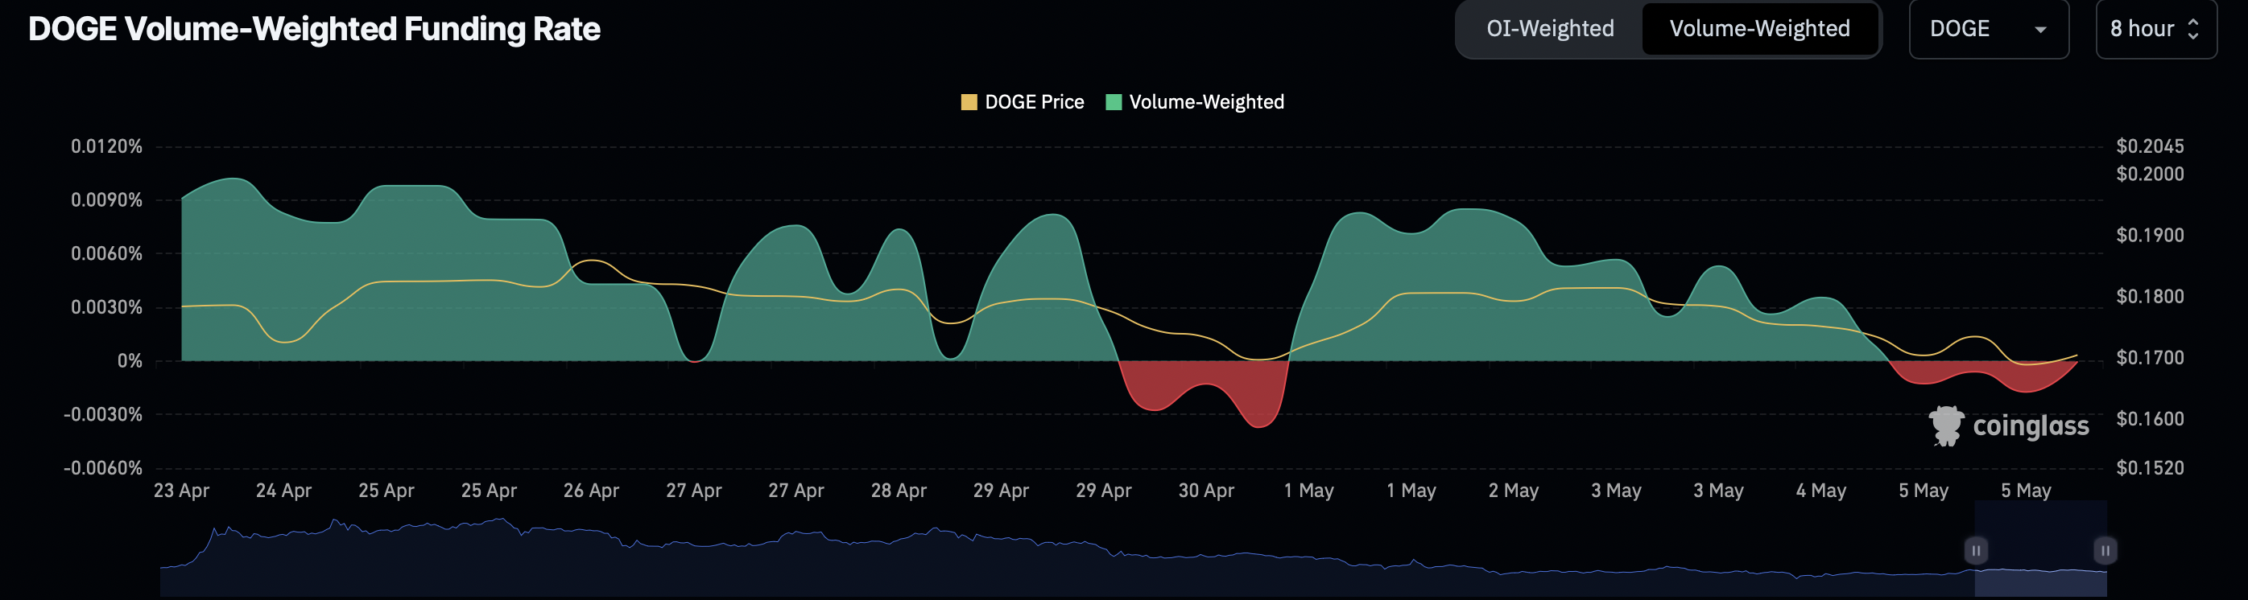Click the 28 Apr date label
The height and width of the screenshot is (600, 2248).
(x=899, y=490)
